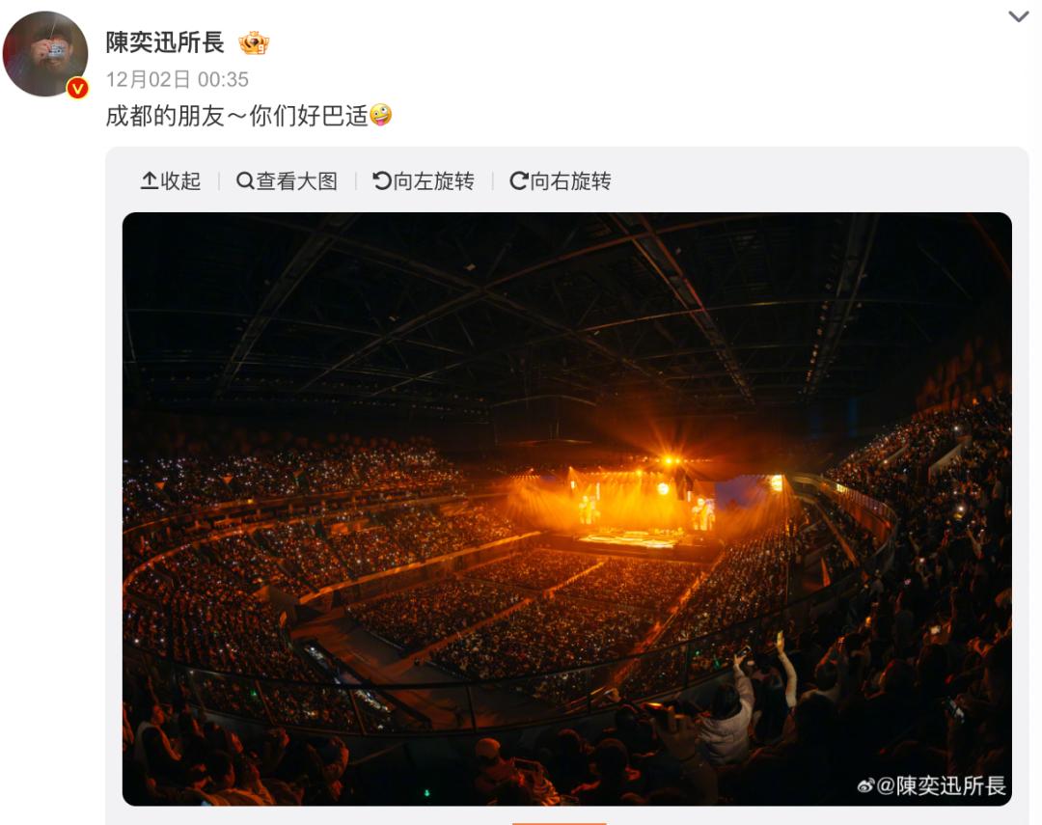The image size is (1042, 825).
Task: Collapse the image with 收起
Action: tap(171, 180)
